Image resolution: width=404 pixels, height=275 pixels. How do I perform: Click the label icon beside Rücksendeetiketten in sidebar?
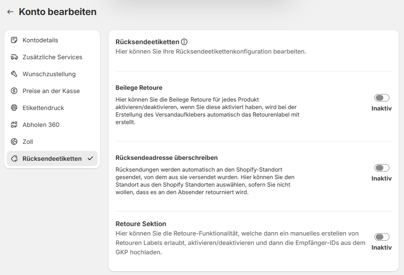[14, 158]
